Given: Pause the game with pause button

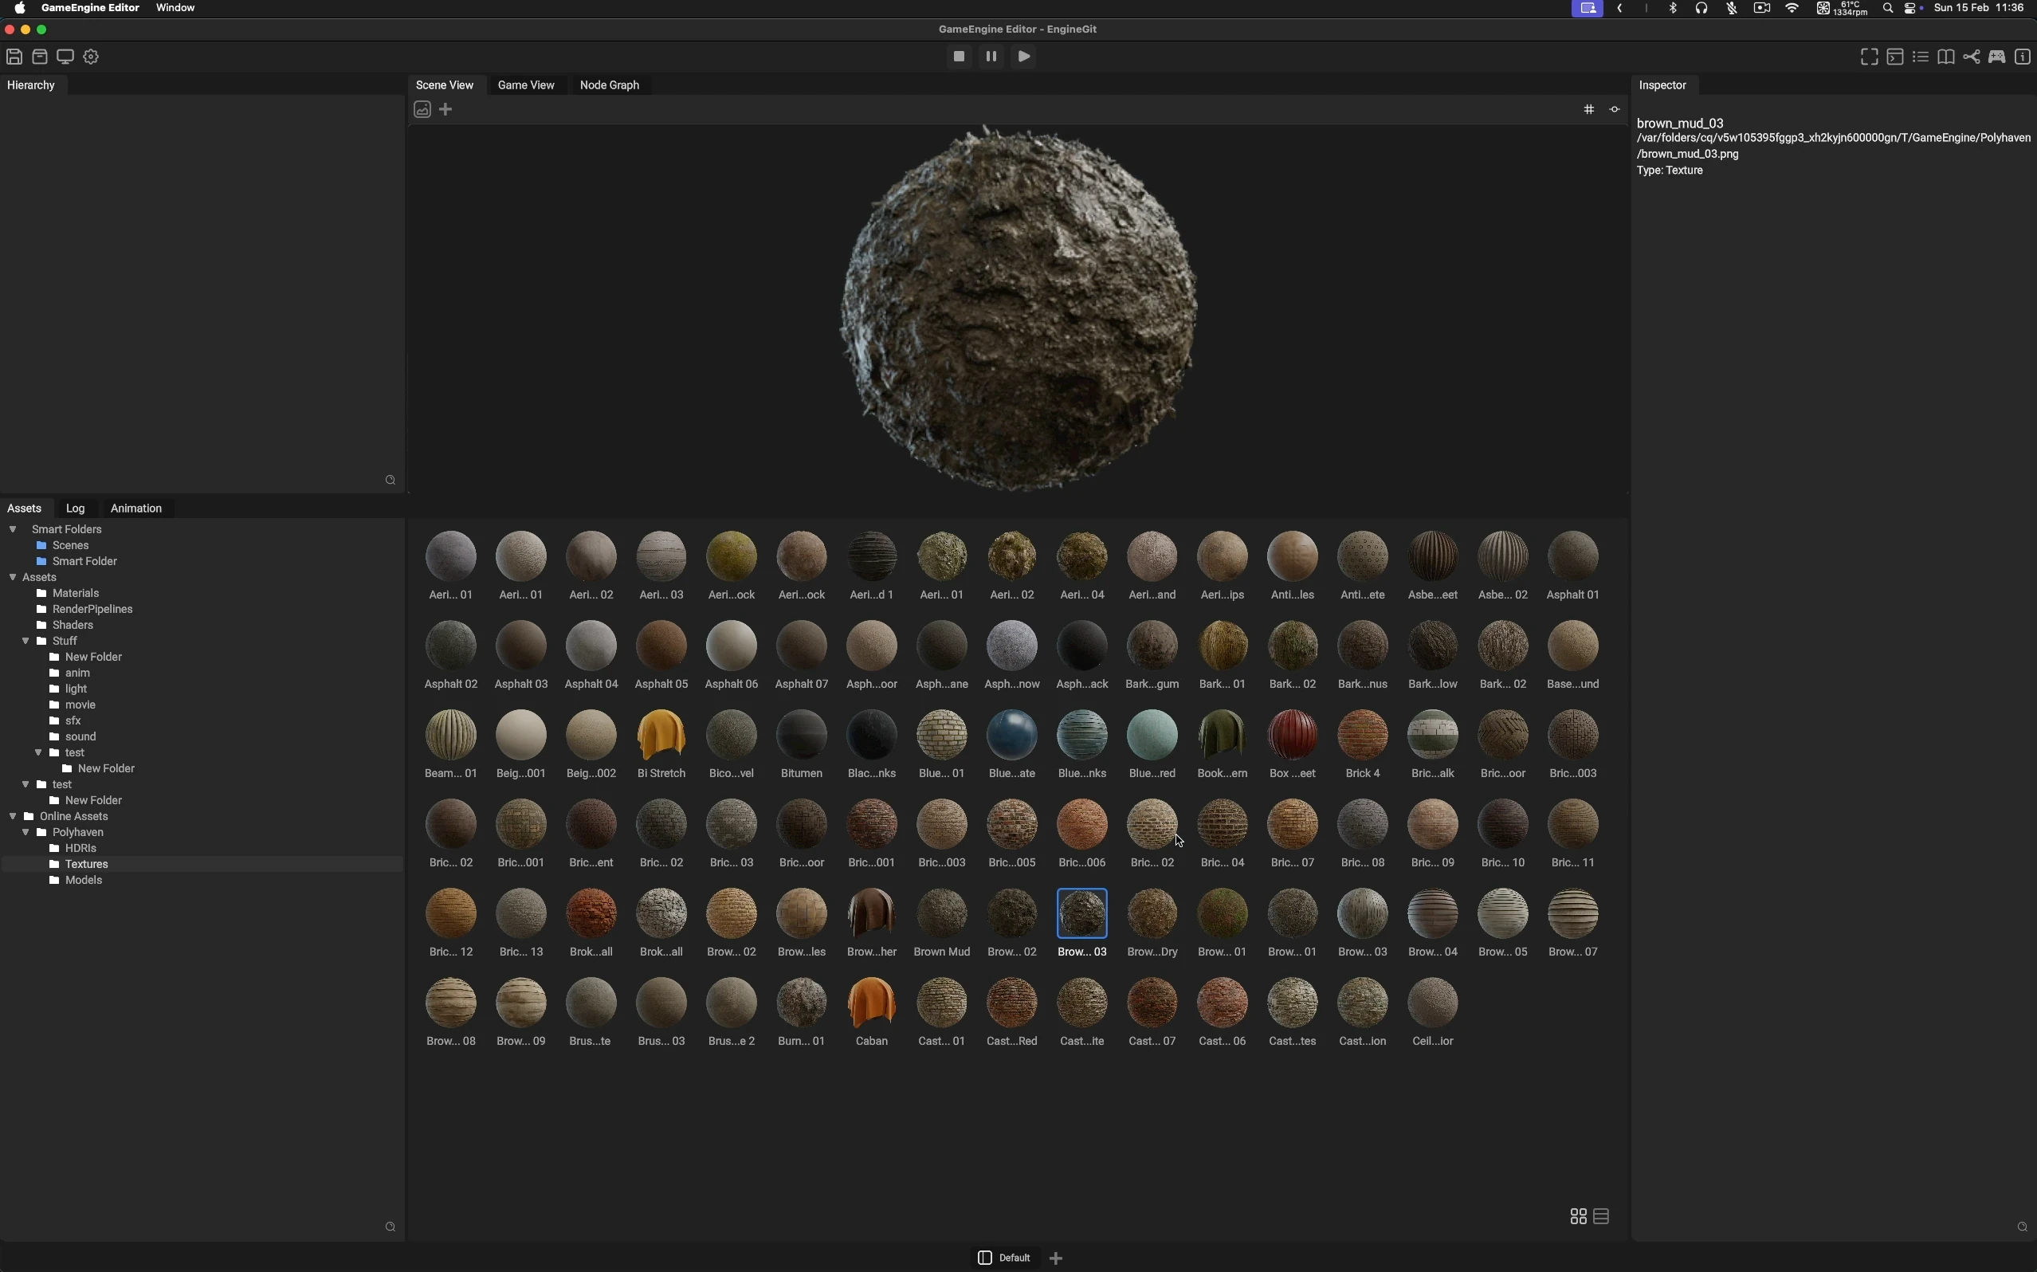Looking at the screenshot, I should 991,57.
